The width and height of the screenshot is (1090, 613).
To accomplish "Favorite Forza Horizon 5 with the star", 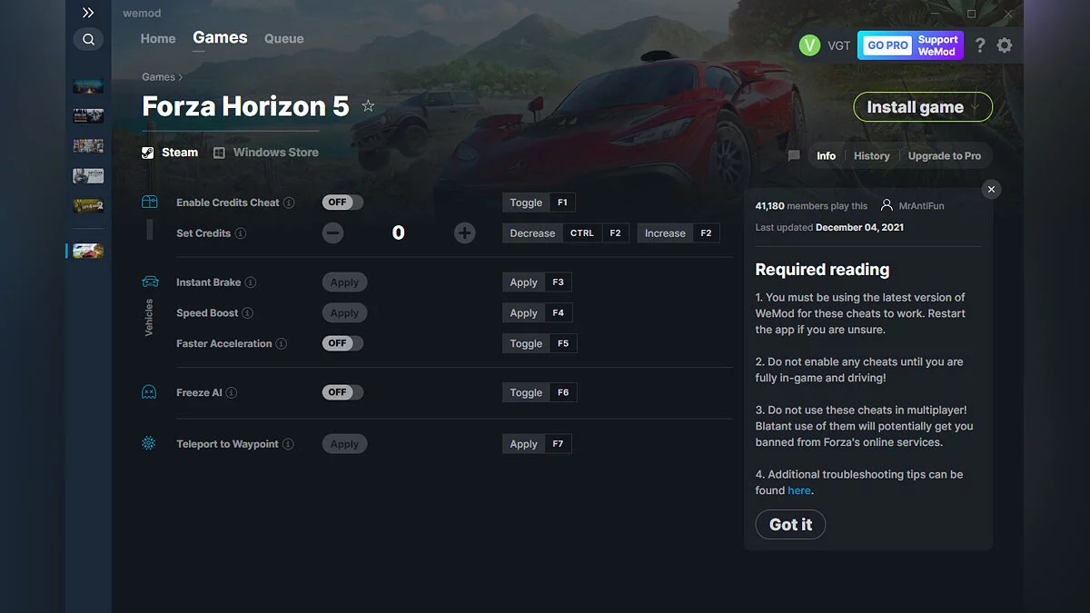I will (368, 106).
